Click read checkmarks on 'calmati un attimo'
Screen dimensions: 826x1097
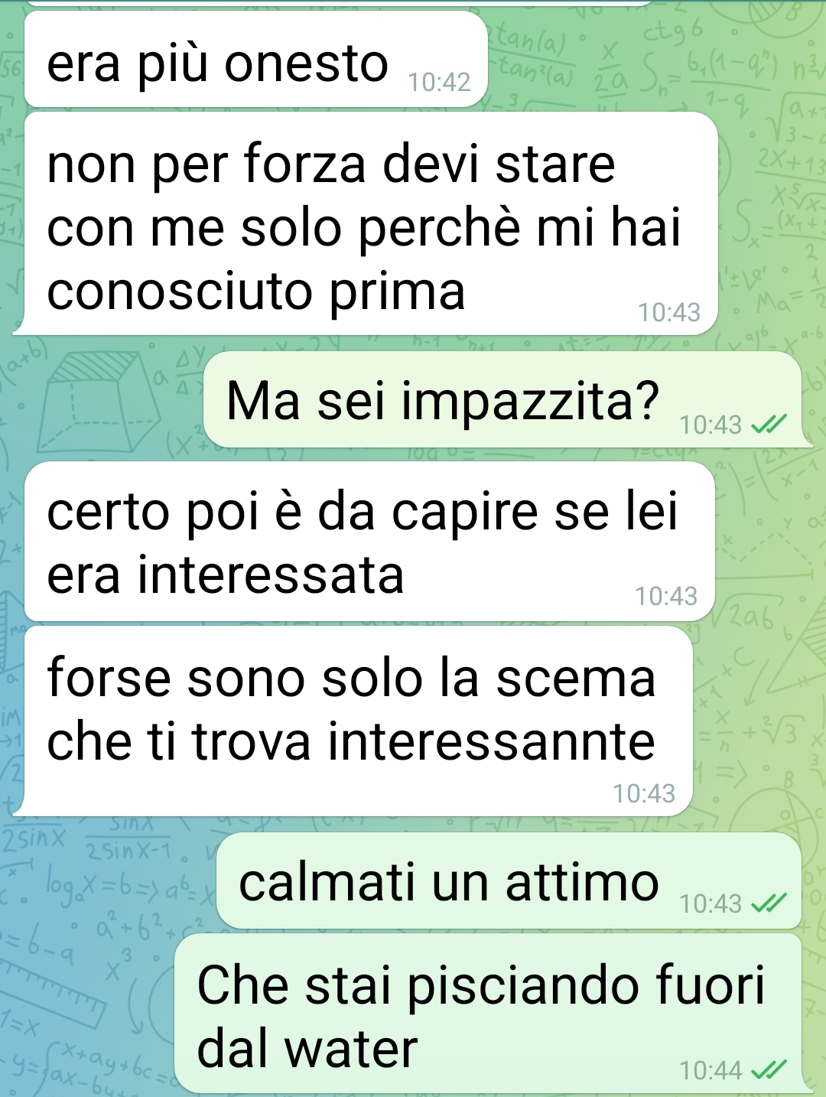coord(769,903)
